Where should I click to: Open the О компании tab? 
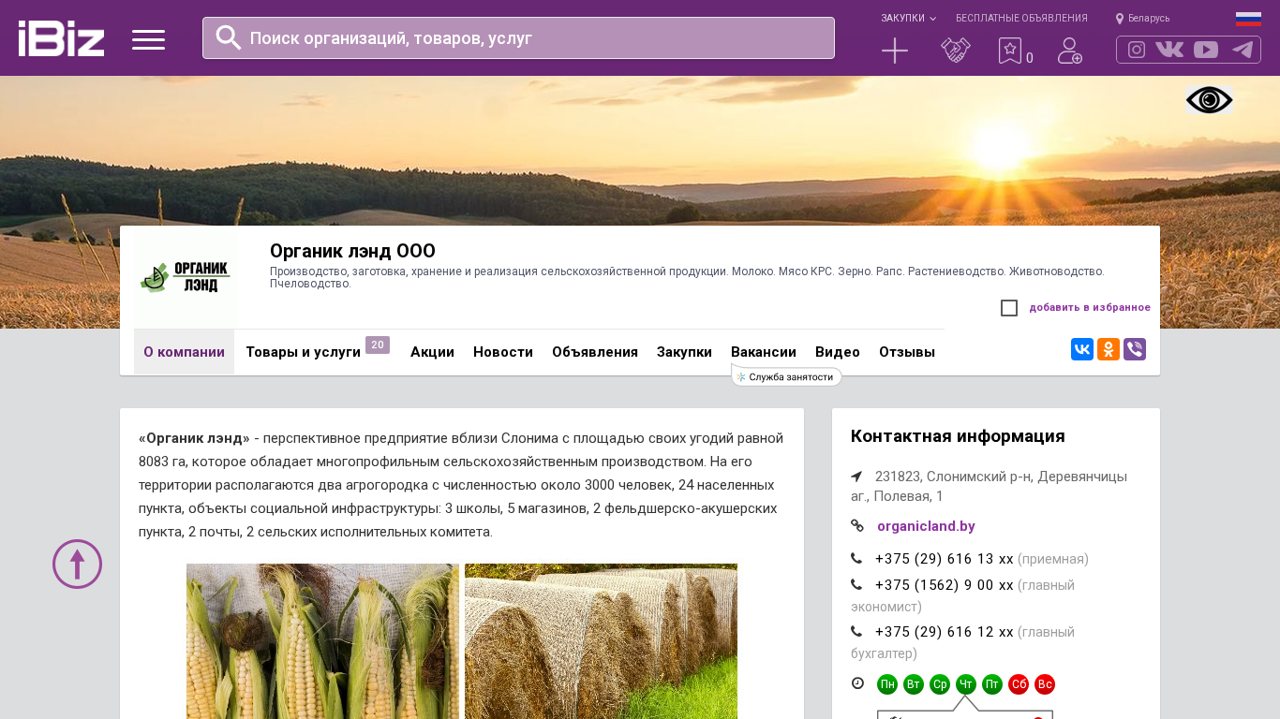(x=184, y=352)
